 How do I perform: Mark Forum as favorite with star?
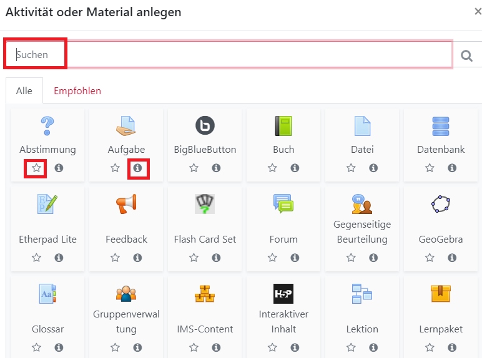tap(273, 258)
